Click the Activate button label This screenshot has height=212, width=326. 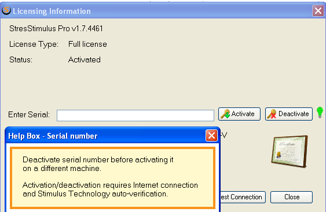coord(243,114)
